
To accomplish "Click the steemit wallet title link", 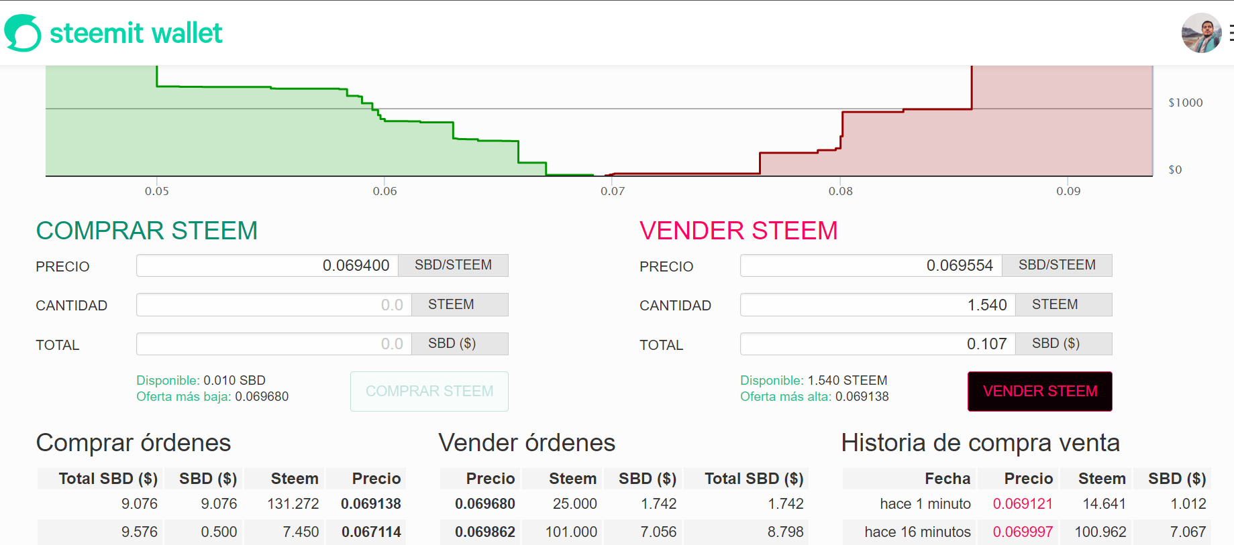I will click(136, 33).
